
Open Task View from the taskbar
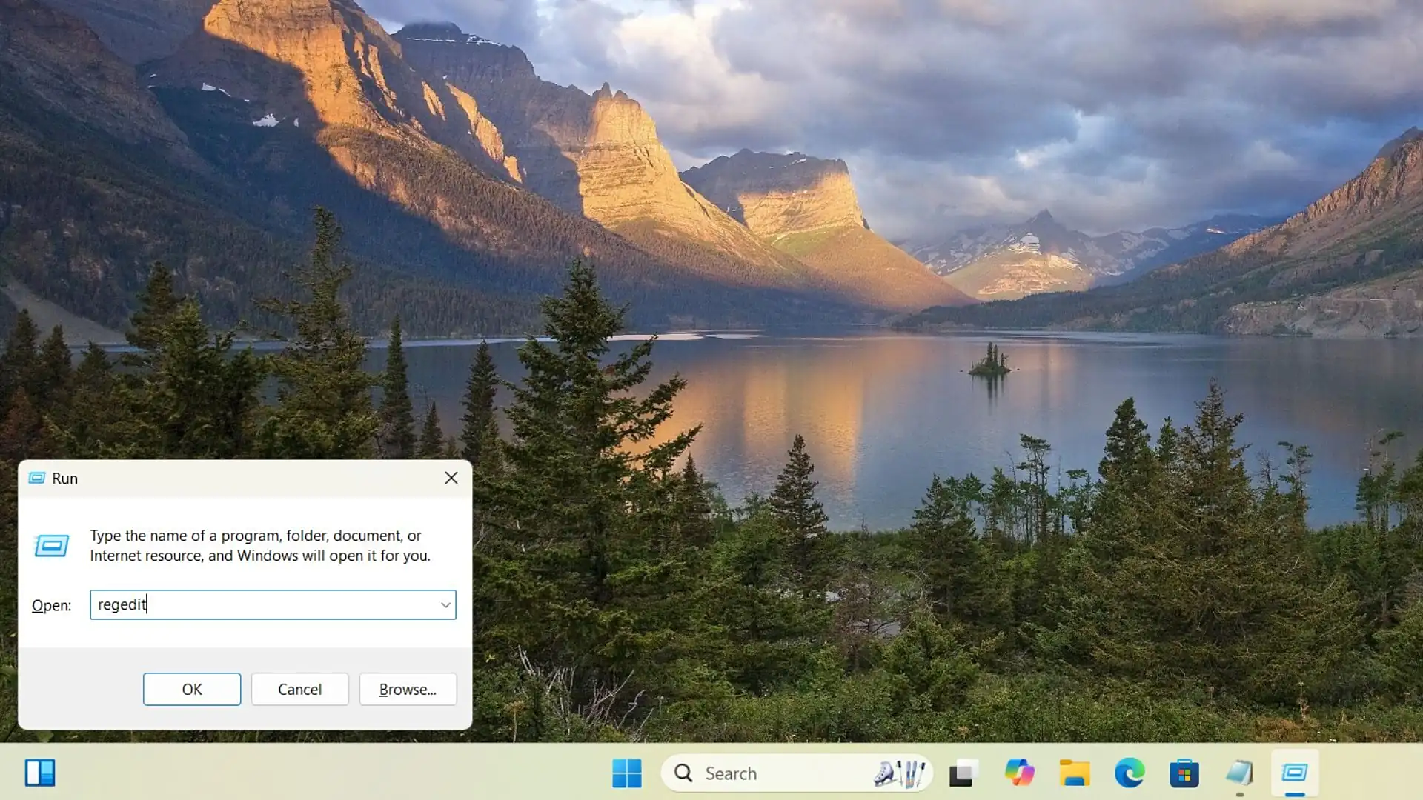[963, 773]
